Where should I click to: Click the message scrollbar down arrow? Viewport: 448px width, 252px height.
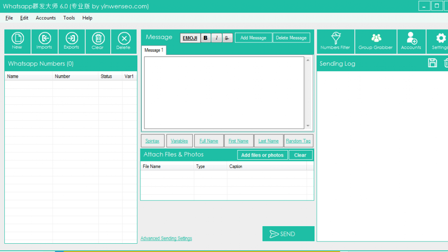click(308, 126)
